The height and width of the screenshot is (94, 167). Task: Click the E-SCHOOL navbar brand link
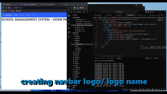pyautogui.click(x=8, y=15)
